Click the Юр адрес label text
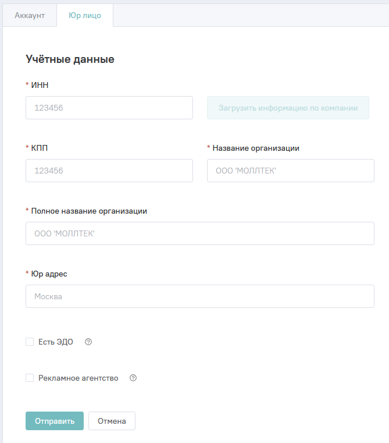Screen dimensions: 389x443 [x=49, y=274]
